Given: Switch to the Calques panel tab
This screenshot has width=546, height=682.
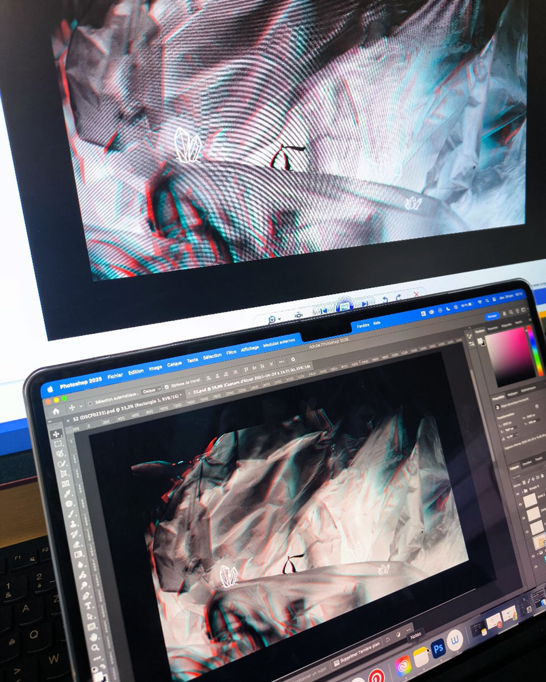Looking at the screenshot, I should pos(514,468).
